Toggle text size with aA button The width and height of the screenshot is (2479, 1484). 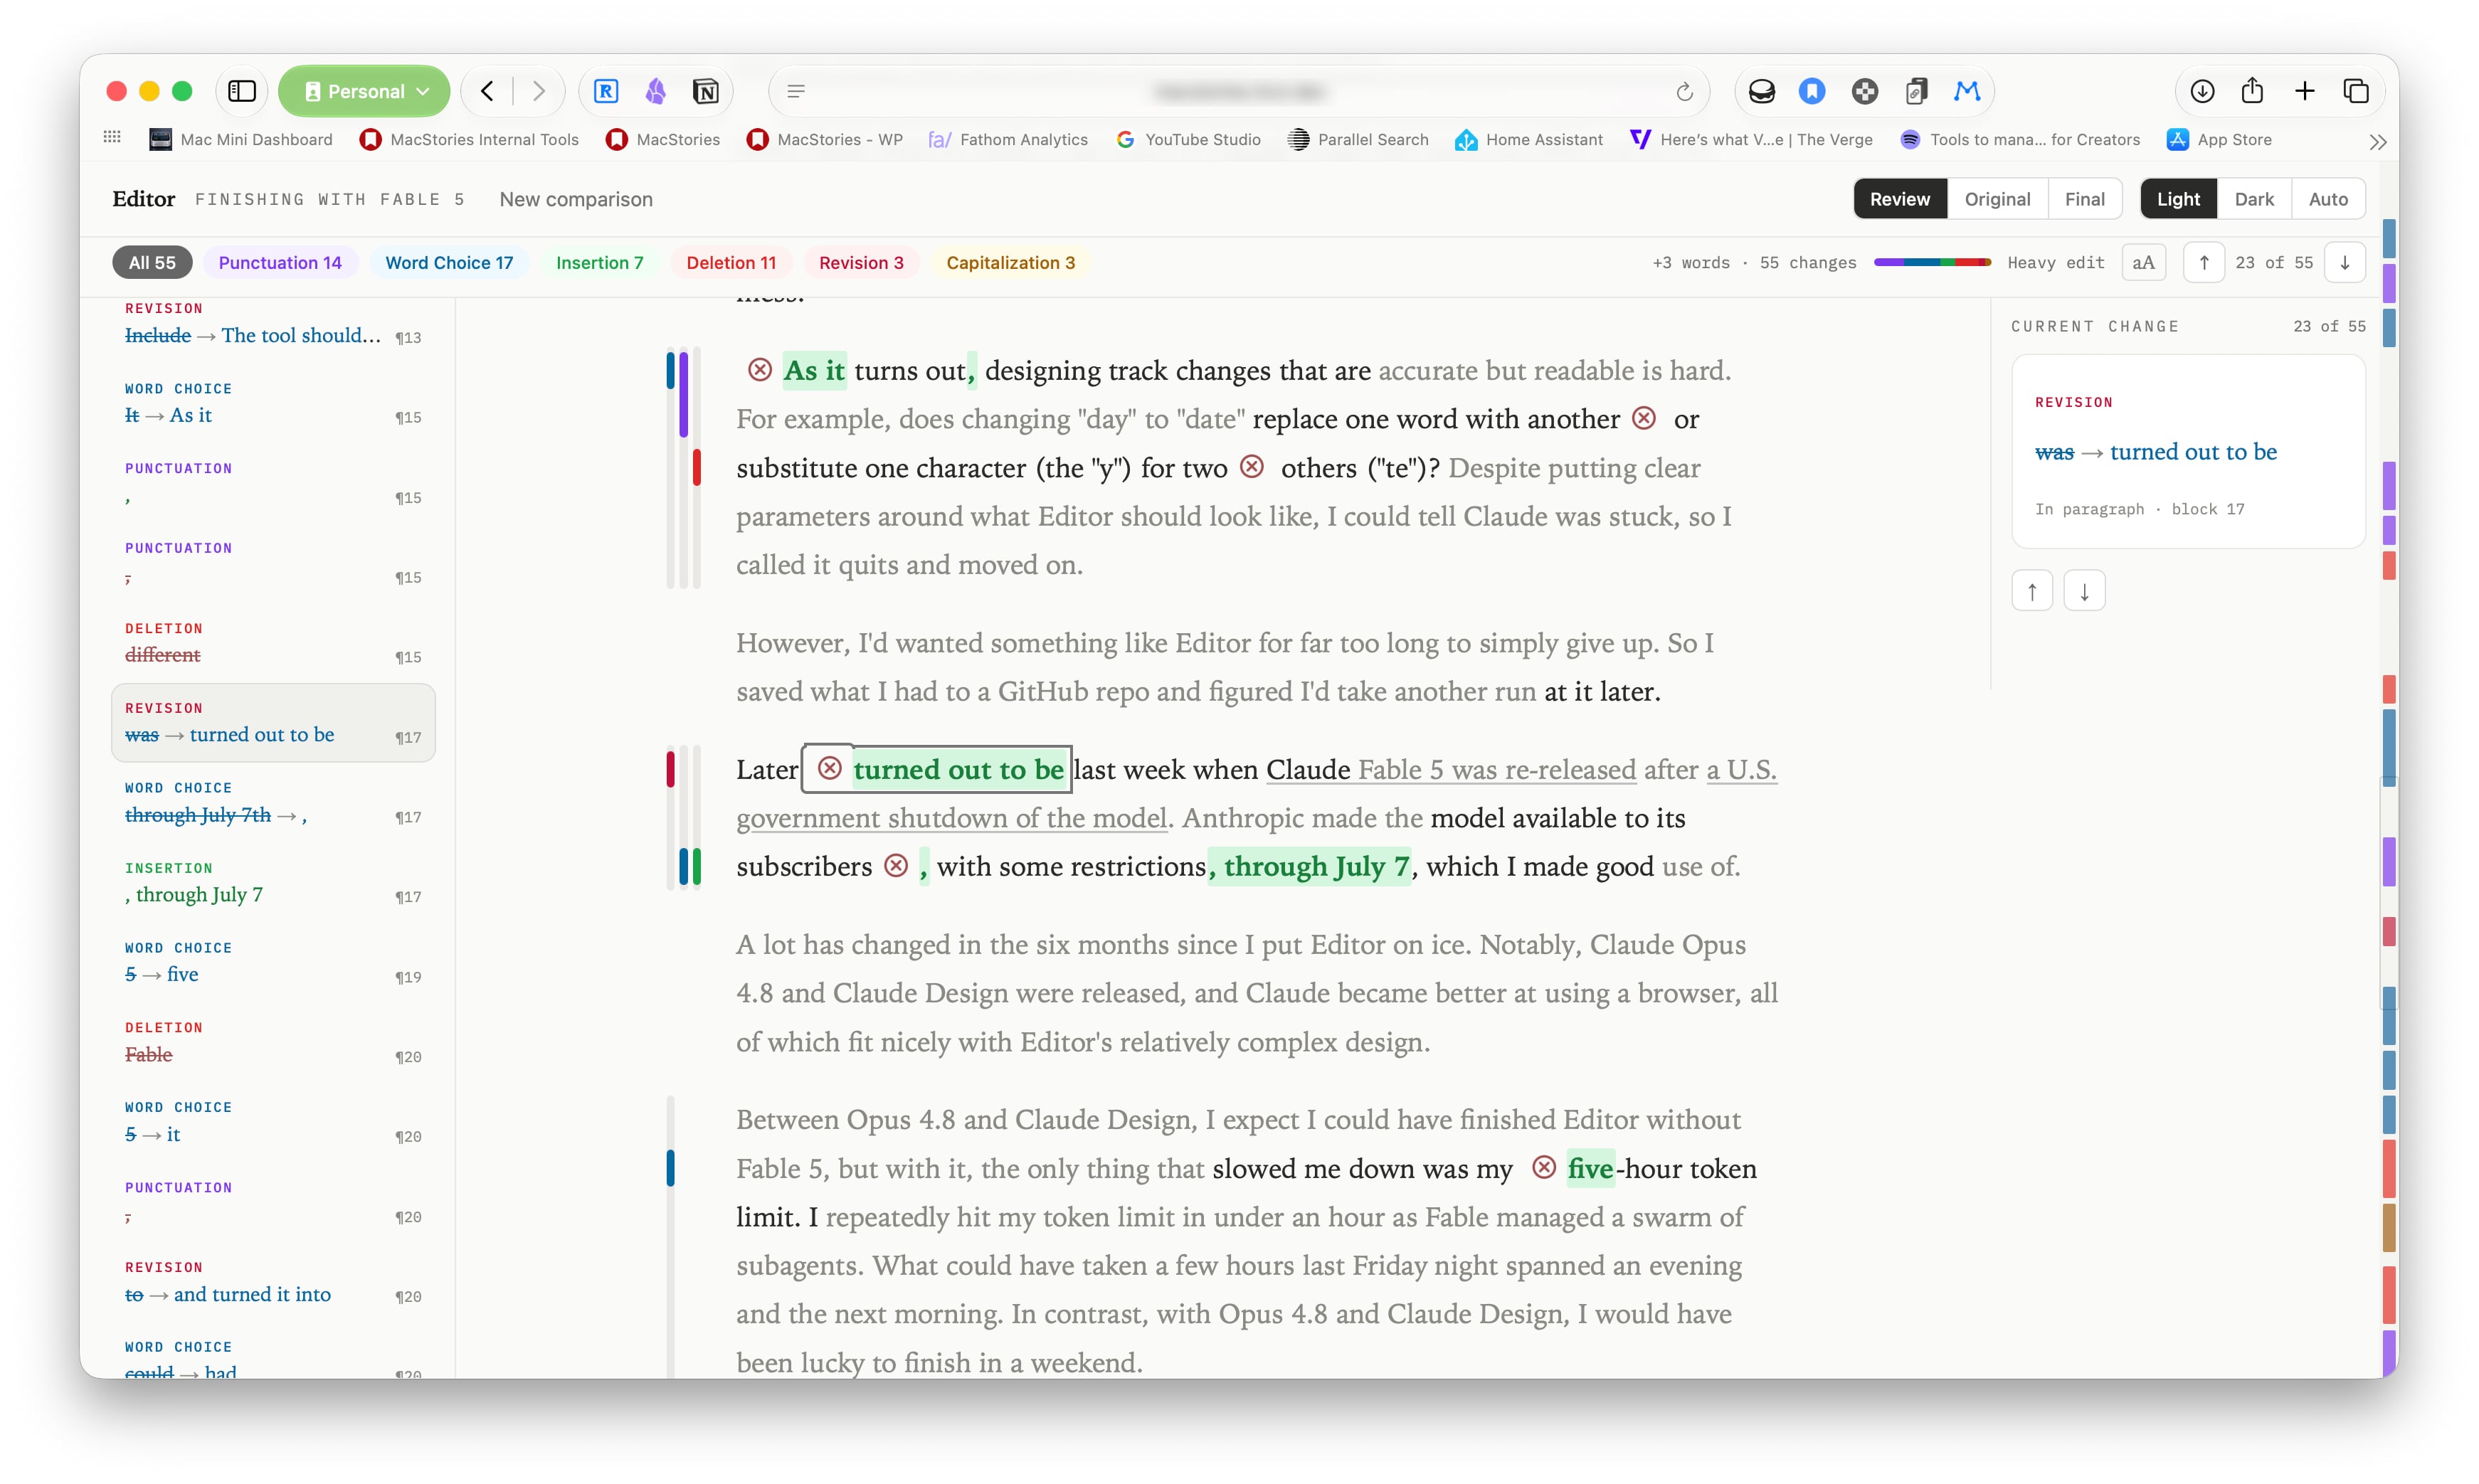(2143, 262)
